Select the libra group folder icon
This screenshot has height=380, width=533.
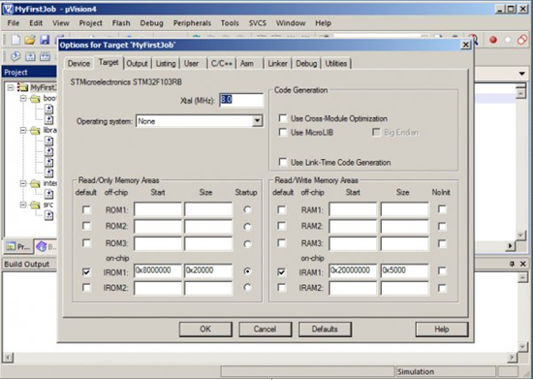pos(35,131)
